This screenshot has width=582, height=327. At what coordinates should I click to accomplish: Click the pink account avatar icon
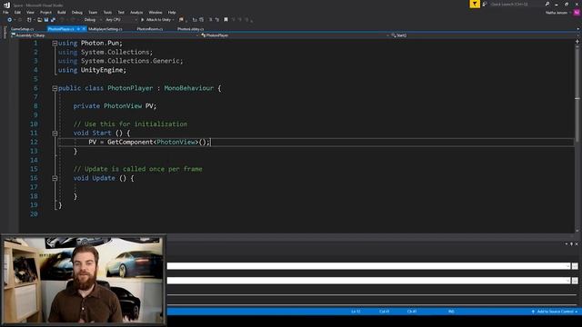tap(577, 13)
